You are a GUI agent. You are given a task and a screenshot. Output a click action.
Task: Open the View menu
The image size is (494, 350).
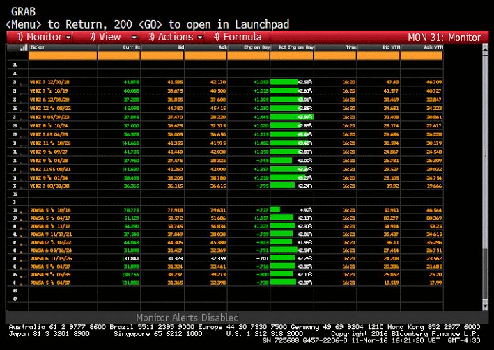(x=113, y=37)
